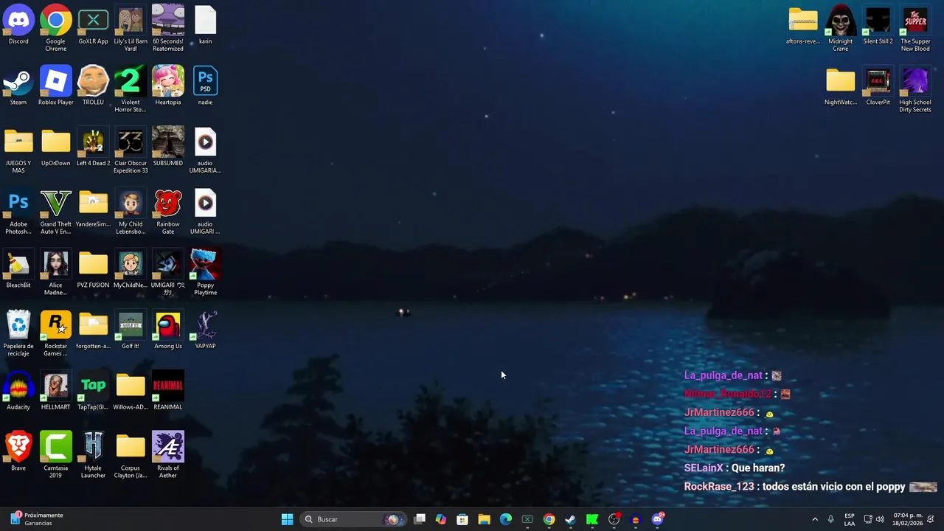Select the Among Us desktop icon
The image size is (944, 531).
[168, 330]
